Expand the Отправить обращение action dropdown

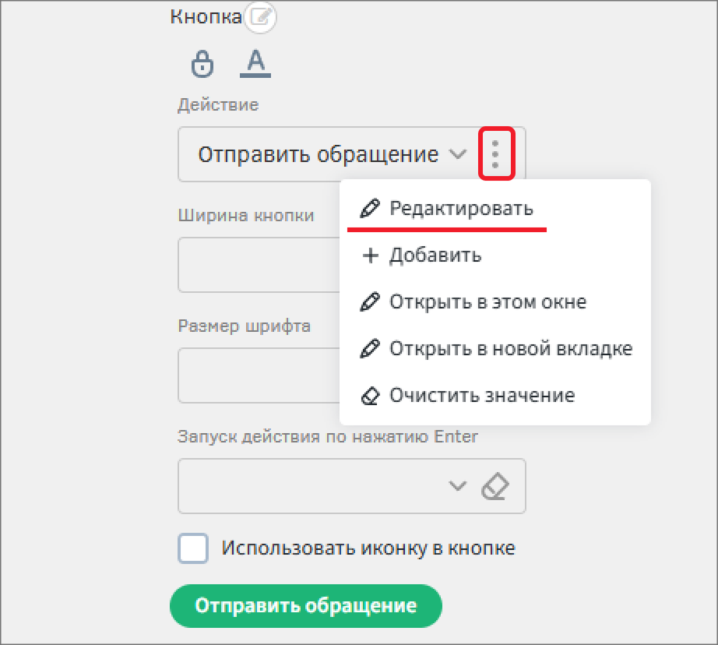[457, 154]
